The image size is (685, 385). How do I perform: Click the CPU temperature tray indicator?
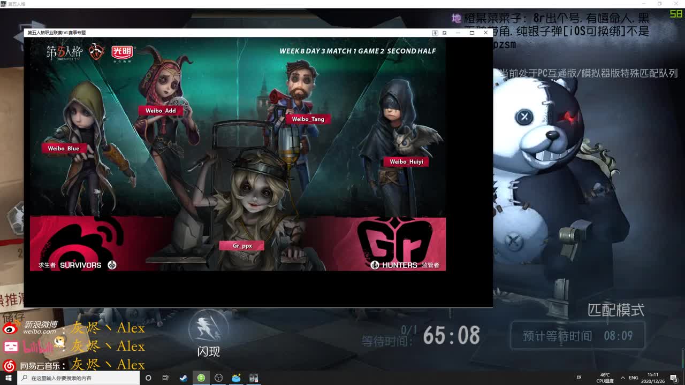605,378
